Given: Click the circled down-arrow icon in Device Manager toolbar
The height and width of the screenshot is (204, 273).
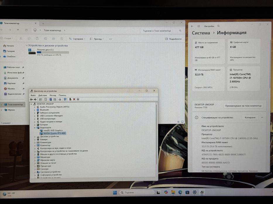Looking at the screenshot, I should [x=78, y=99].
